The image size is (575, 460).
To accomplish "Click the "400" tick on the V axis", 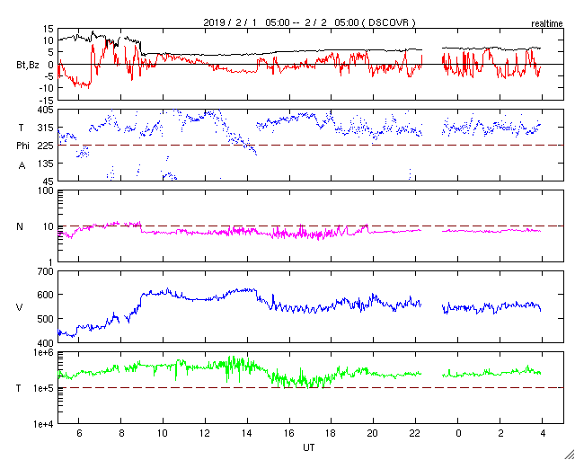I will click(46, 342).
